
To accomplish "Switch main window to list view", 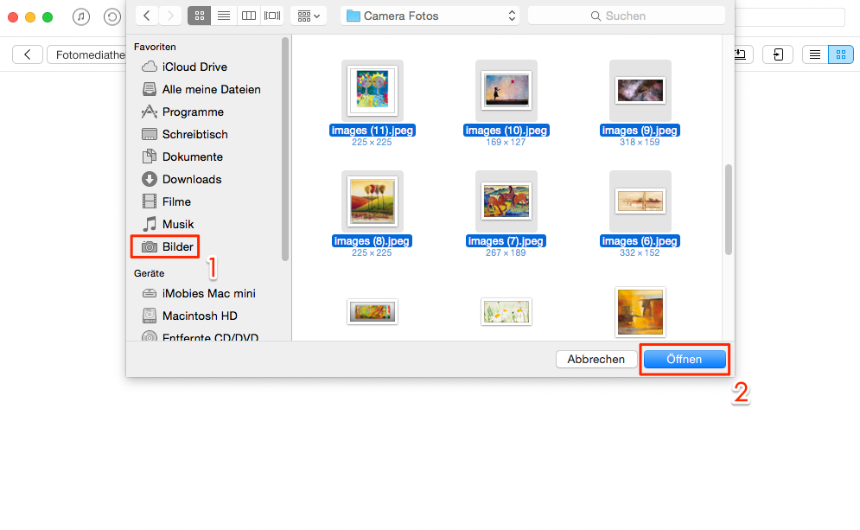I will pyautogui.click(x=815, y=54).
